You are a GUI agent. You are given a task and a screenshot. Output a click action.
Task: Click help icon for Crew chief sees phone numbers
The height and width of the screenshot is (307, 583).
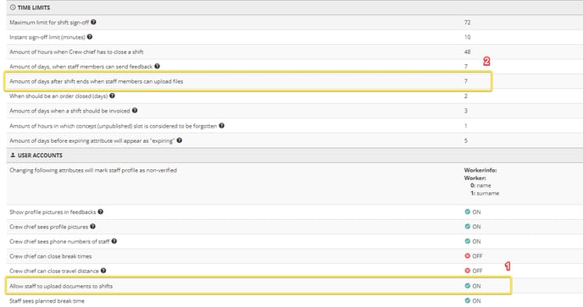point(114,241)
